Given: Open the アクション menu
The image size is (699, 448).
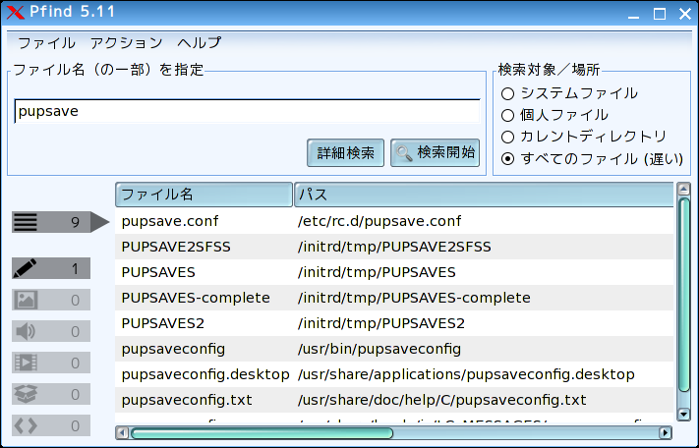Looking at the screenshot, I should [x=127, y=43].
